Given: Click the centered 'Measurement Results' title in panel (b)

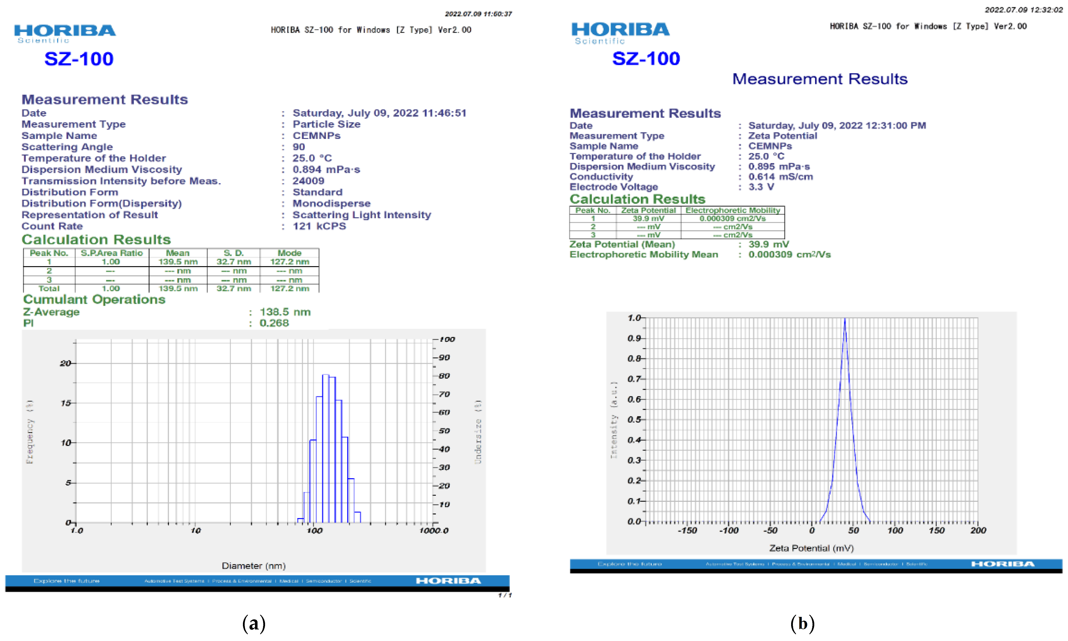Looking at the screenshot, I should point(820,79).
